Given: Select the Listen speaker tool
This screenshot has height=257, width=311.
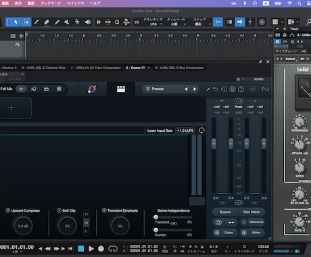Looking at the screenshot, I should point(88,22).
